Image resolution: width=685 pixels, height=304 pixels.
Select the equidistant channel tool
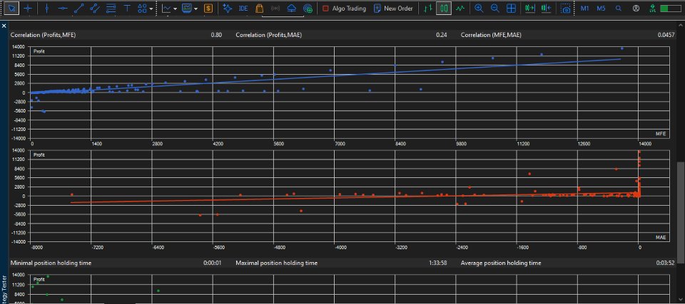coord(95,9)
